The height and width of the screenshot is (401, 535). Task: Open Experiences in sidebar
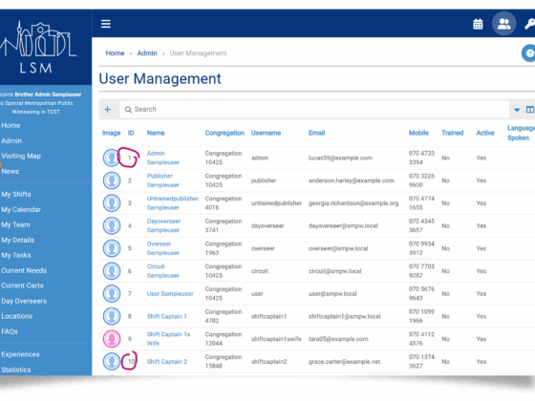click(x=20, y=354)
